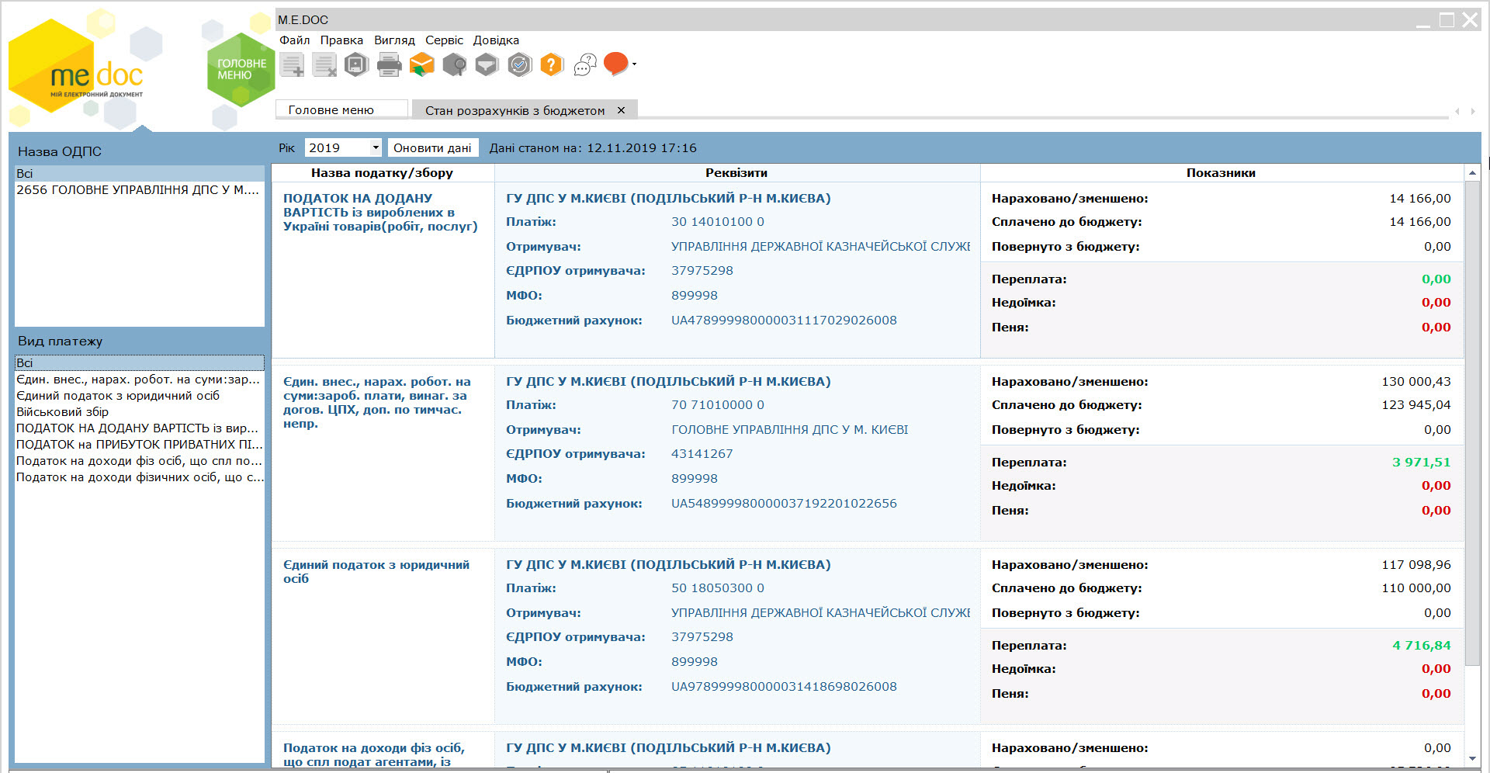Open the Рік year dropdown
Viewport: 1490px width, 773px height.
[342, 147]
